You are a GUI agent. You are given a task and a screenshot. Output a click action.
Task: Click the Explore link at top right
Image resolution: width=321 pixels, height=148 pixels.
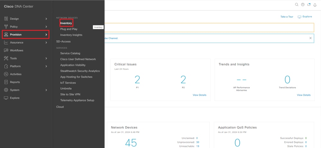coord(307,17)
